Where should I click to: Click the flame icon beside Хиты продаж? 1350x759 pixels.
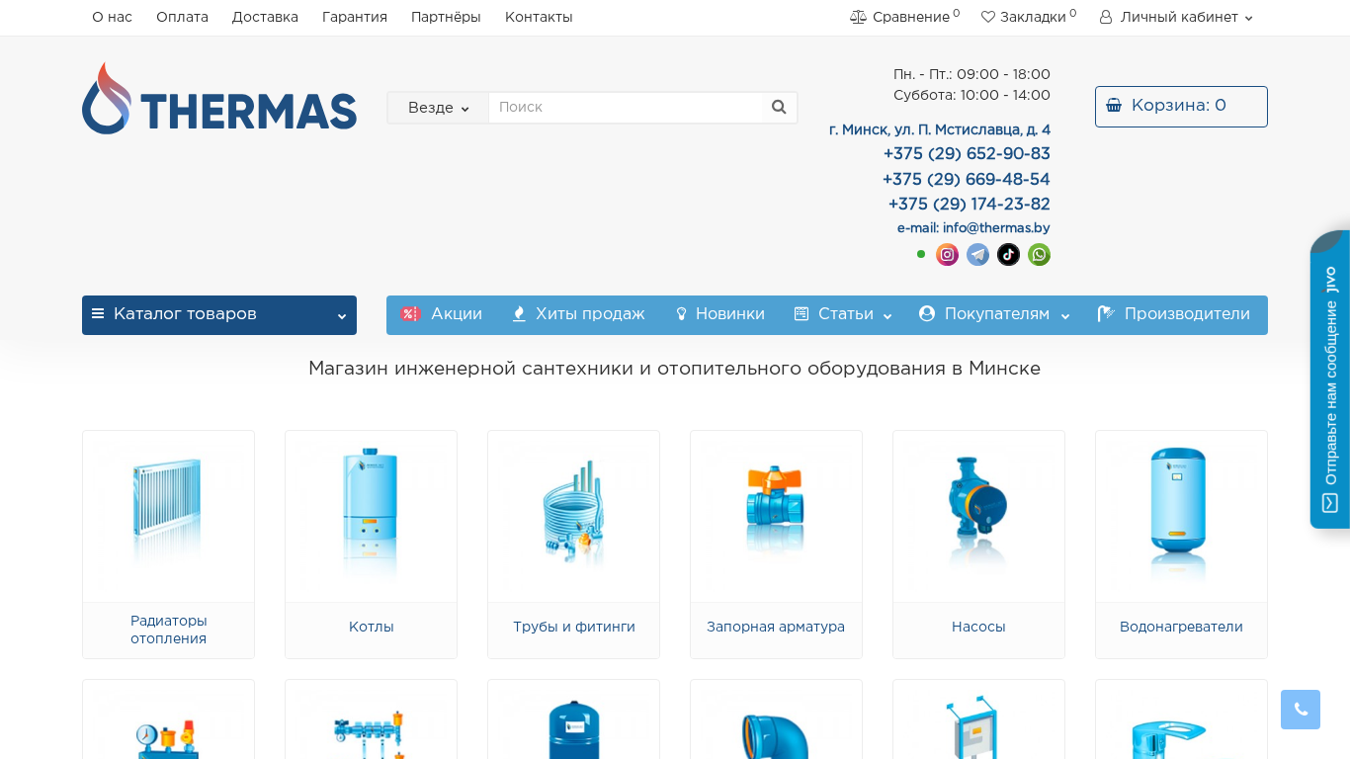(519, 314)
